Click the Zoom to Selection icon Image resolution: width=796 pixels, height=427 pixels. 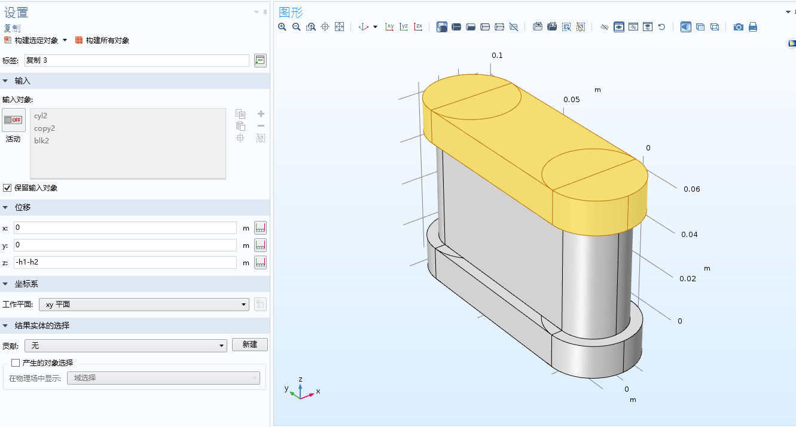325,27
